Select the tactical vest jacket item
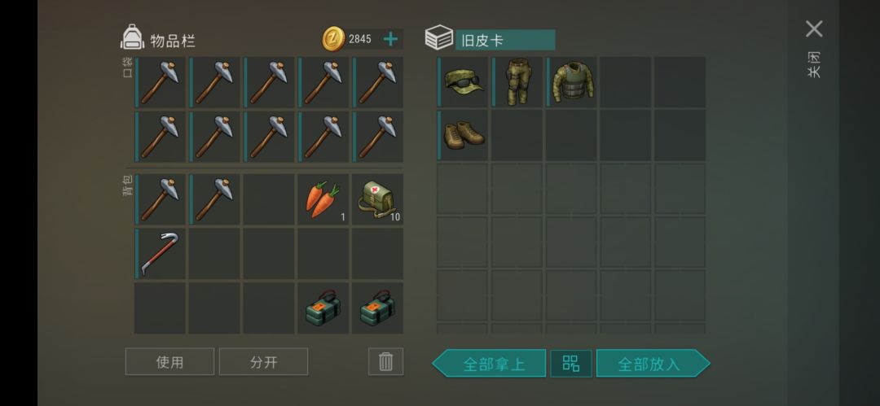Image resolution: width=880 pixels, height=406 pixels. pyautogui.click(x=571, y=82)
